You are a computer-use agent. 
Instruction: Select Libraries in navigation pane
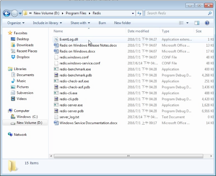tap(20, 69)
